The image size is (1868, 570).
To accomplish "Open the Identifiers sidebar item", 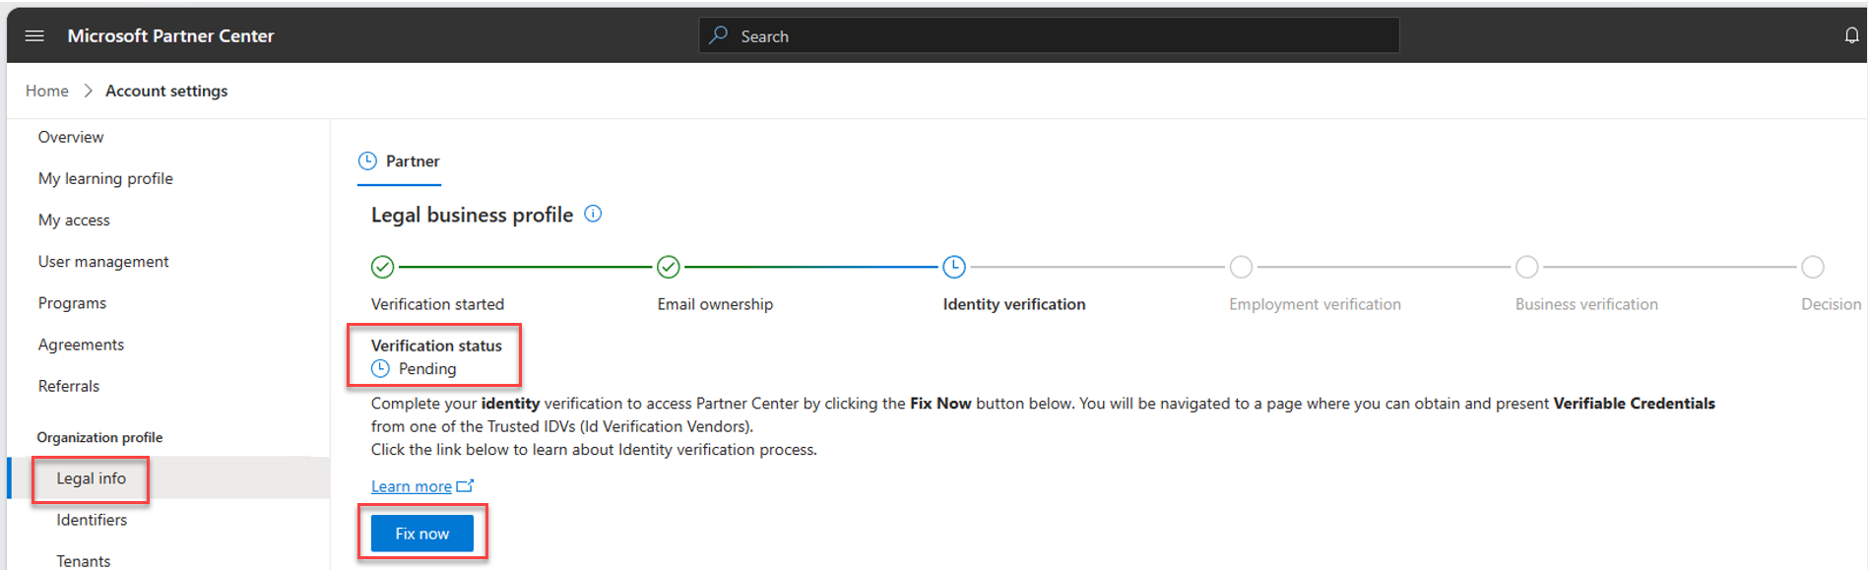I will [x=92, y=520].
